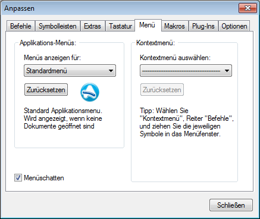Click the 'Tipp: Wählen Sie' hint text

pos(187,122)
